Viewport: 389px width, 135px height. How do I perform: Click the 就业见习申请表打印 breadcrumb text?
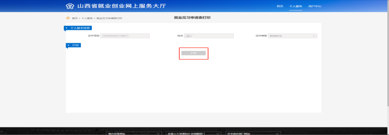click(109, 18)
